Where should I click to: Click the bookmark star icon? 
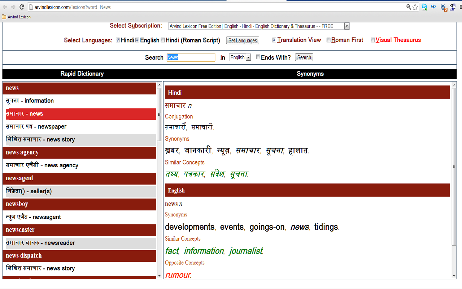pos(415,7)
